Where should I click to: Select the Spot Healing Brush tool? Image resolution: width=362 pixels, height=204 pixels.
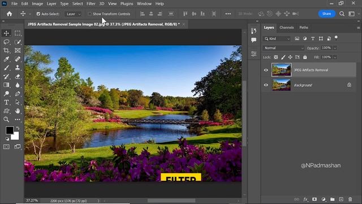tap(18, 59)
